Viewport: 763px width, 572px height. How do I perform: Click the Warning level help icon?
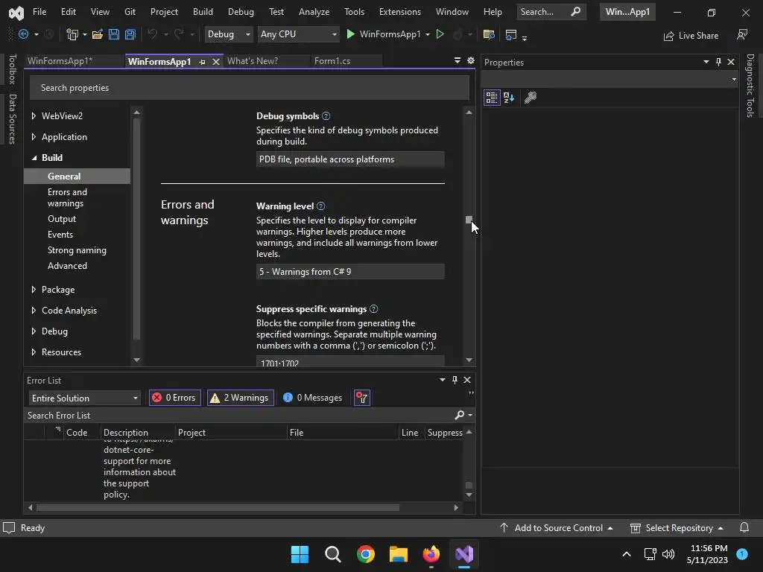320,206
